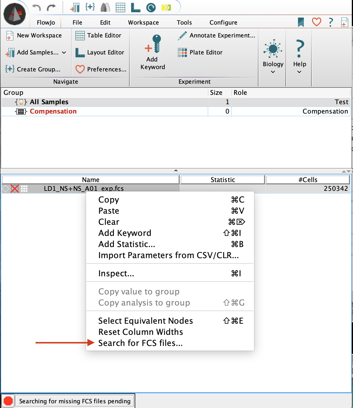Collapse the panel using divider arrow
The width and height of the screenshot is (353, 408).
click(176, 171)
